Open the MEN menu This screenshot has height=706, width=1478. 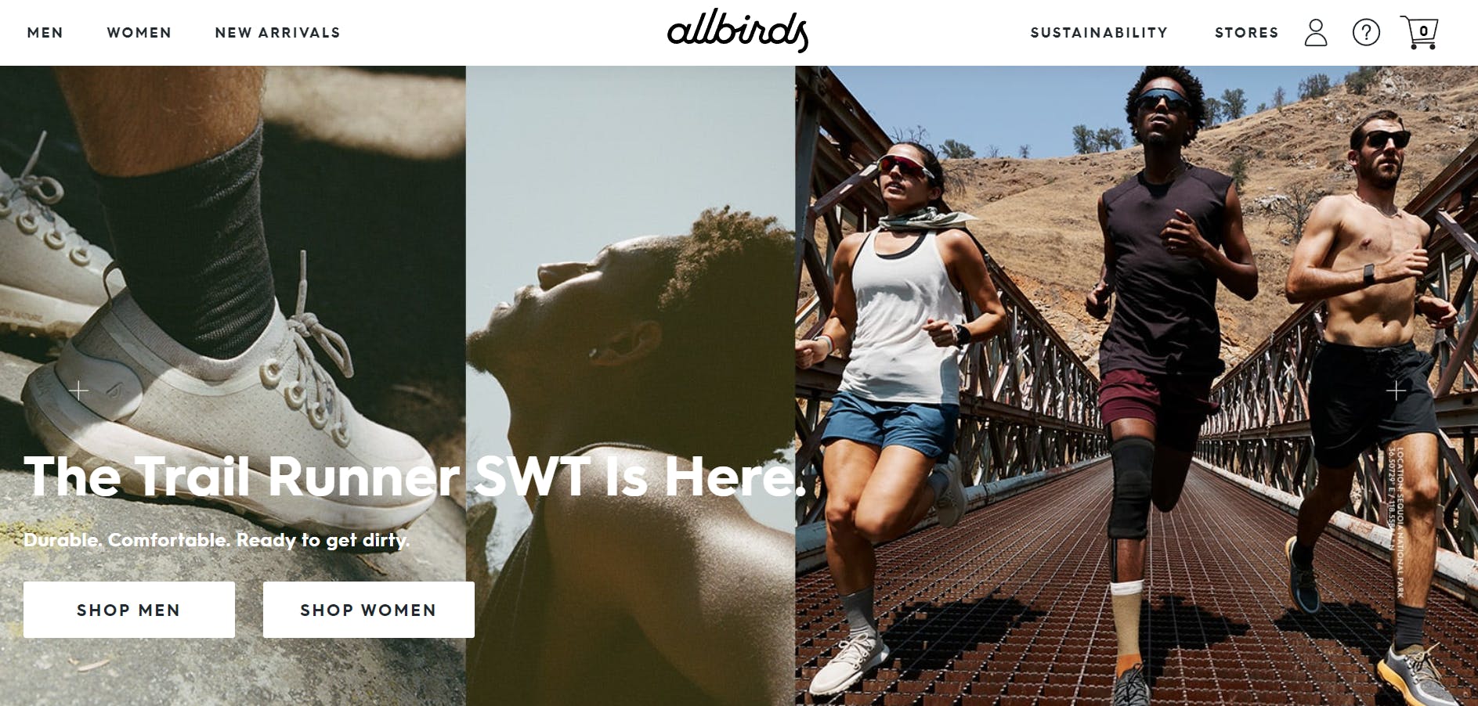click(x=45, y=33)
